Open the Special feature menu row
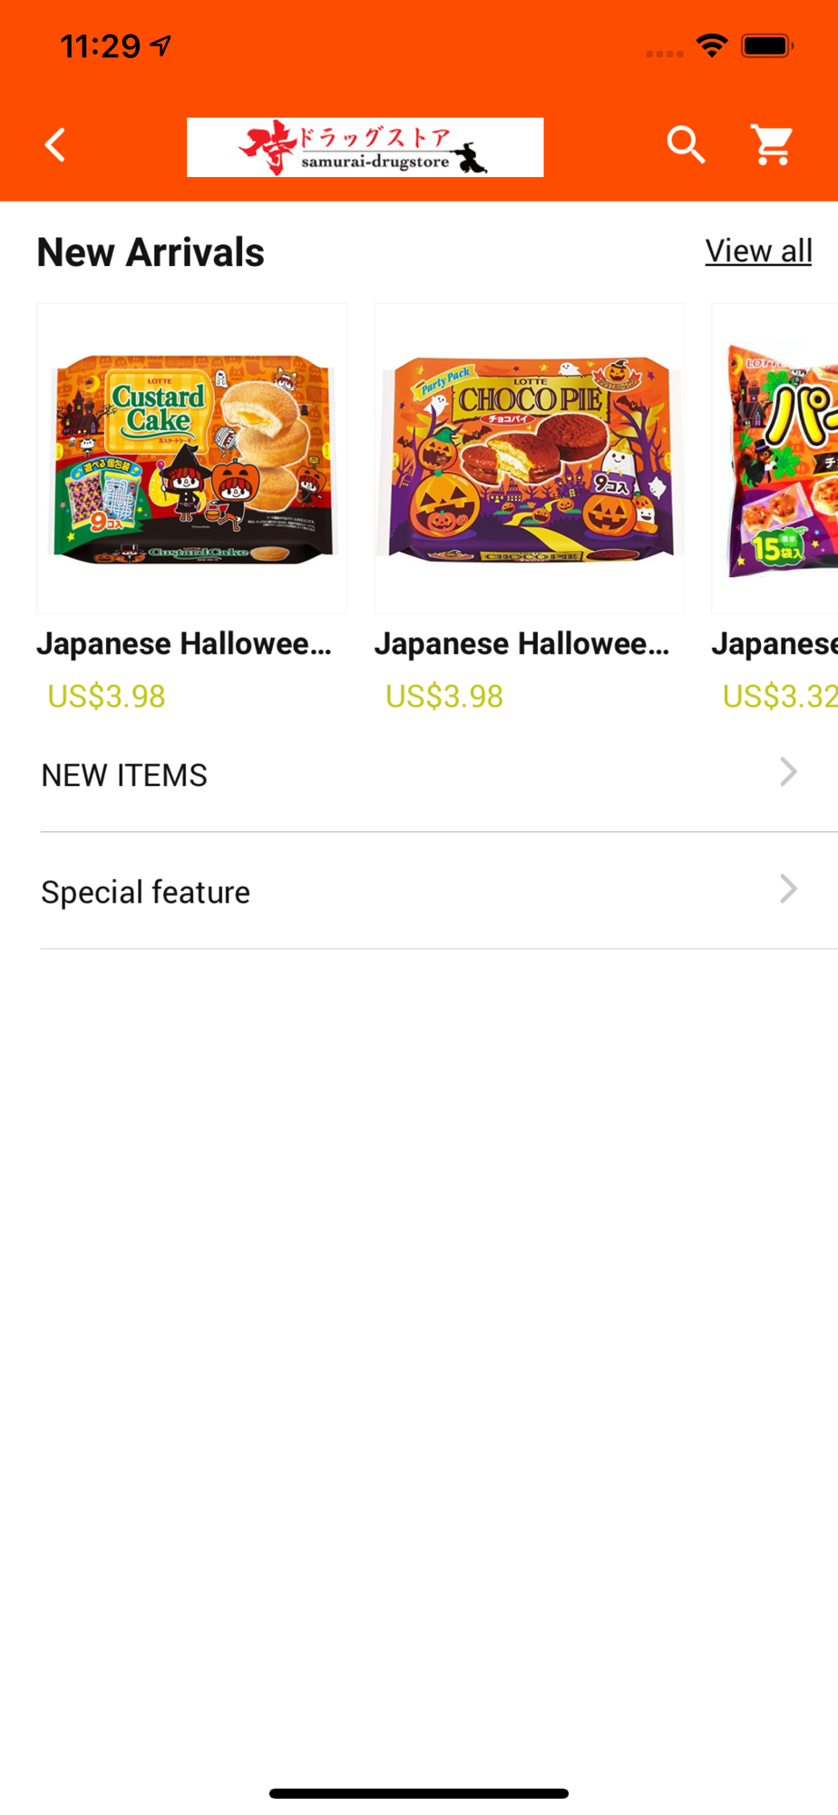 point(439,891)
